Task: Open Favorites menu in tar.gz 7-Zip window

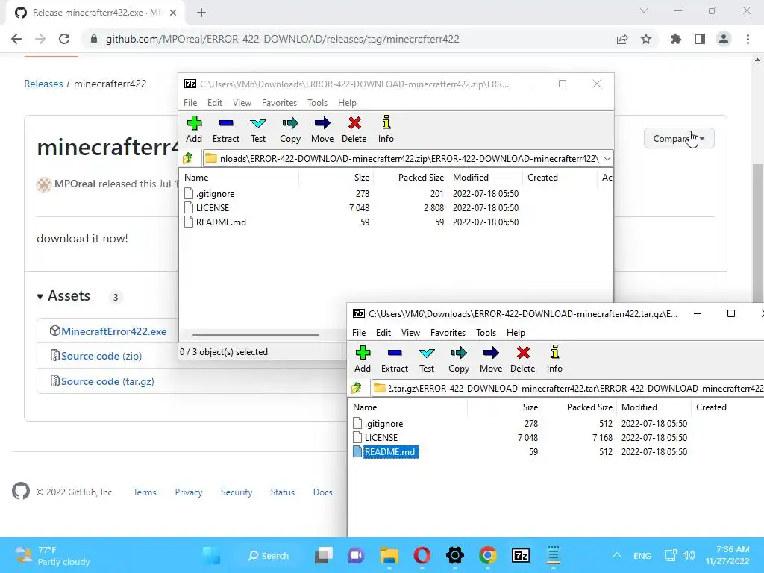Action: [x=448, y=333]
